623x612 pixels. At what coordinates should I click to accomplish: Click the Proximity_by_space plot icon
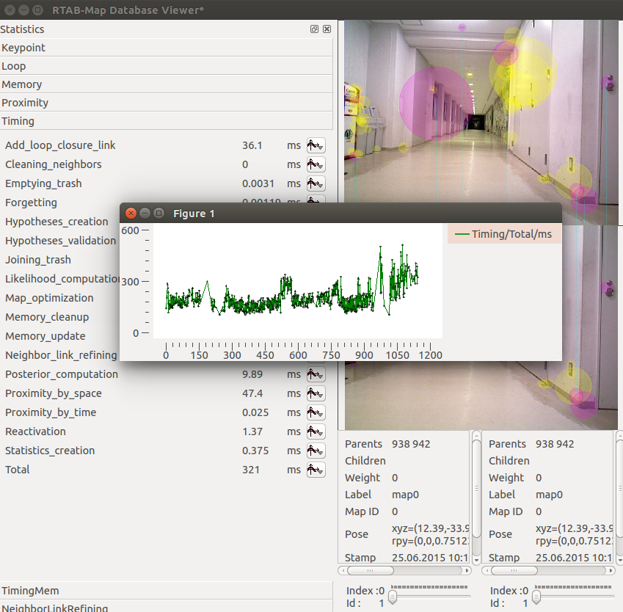click(316, 393)
